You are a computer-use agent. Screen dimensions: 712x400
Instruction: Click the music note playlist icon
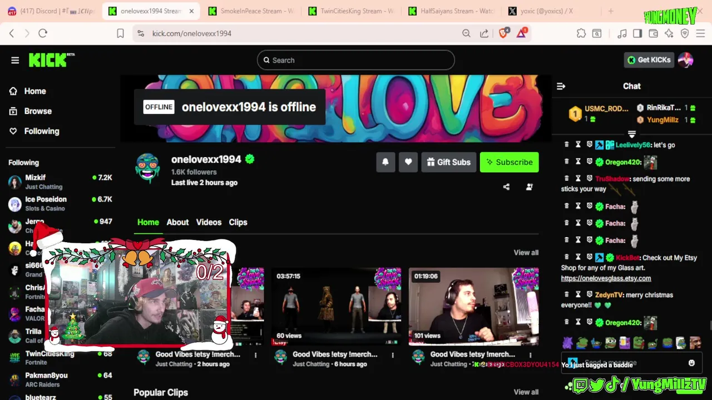point(622,33)
